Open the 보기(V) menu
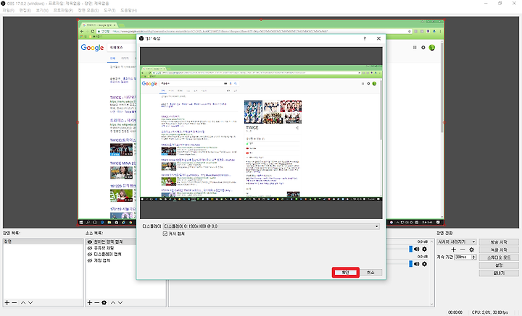Image resolution: width=522 pixels, height=316 pixels. tap(42, 10)
